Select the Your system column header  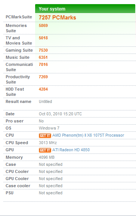85,9
